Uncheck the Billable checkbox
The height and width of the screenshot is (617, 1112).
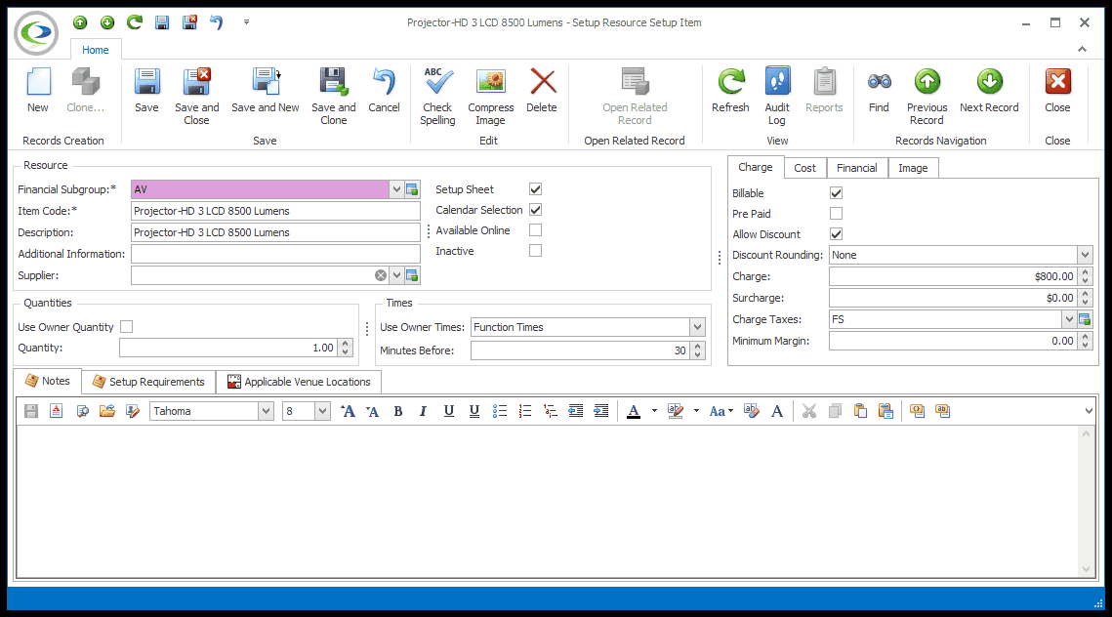click(836, 193)
